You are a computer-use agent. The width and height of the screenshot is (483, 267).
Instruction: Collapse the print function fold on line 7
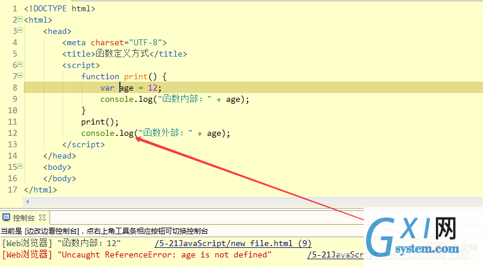coord(20,76)
